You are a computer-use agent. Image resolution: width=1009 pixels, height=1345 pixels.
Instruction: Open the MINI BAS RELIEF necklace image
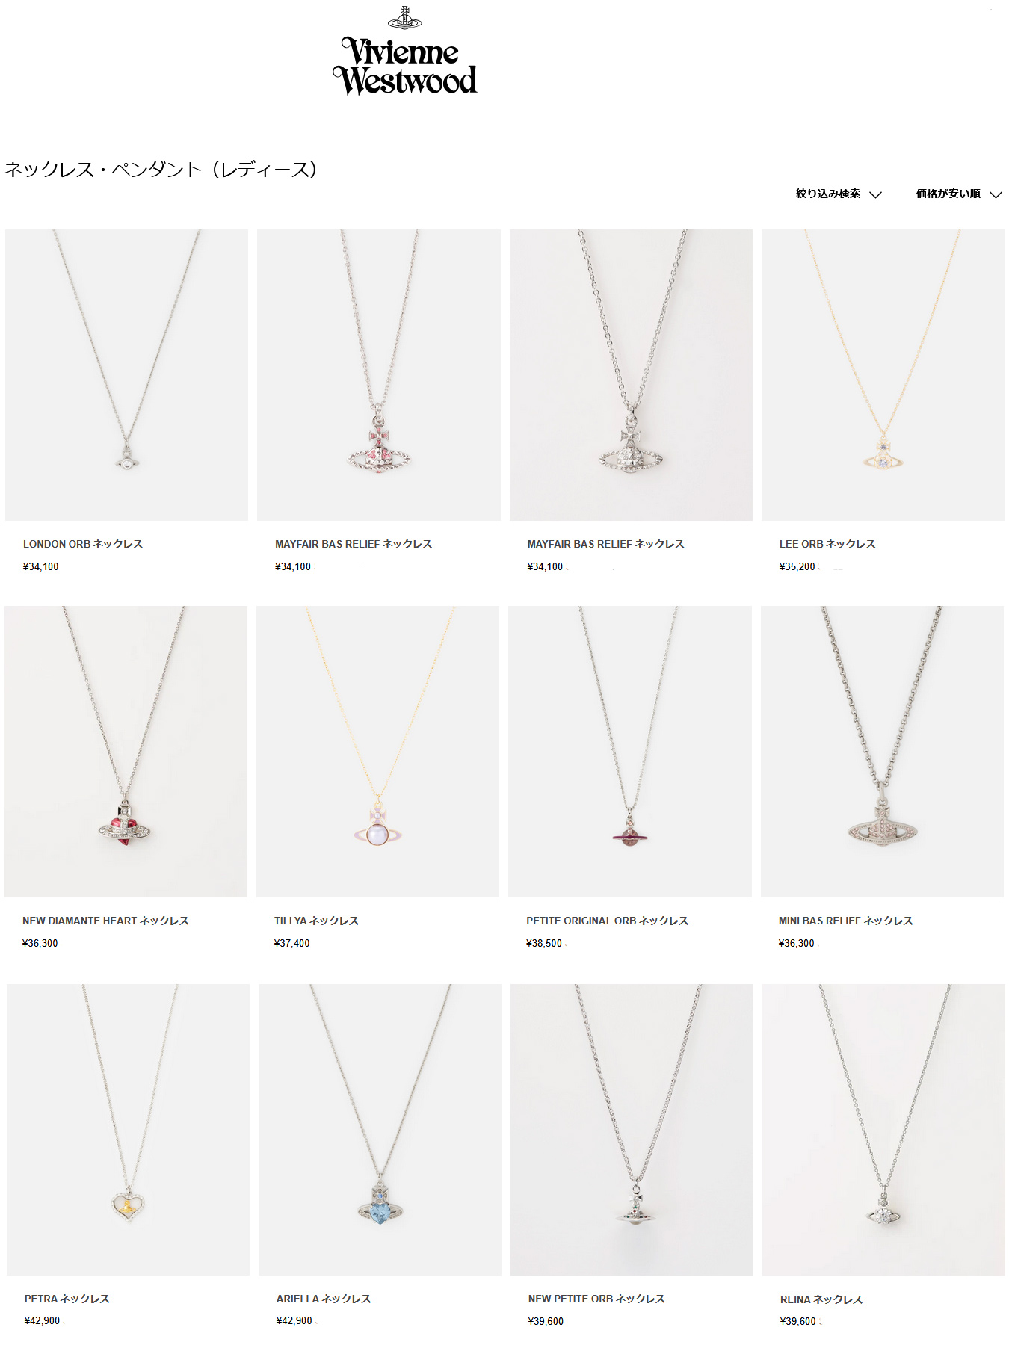tap(882, 752)
